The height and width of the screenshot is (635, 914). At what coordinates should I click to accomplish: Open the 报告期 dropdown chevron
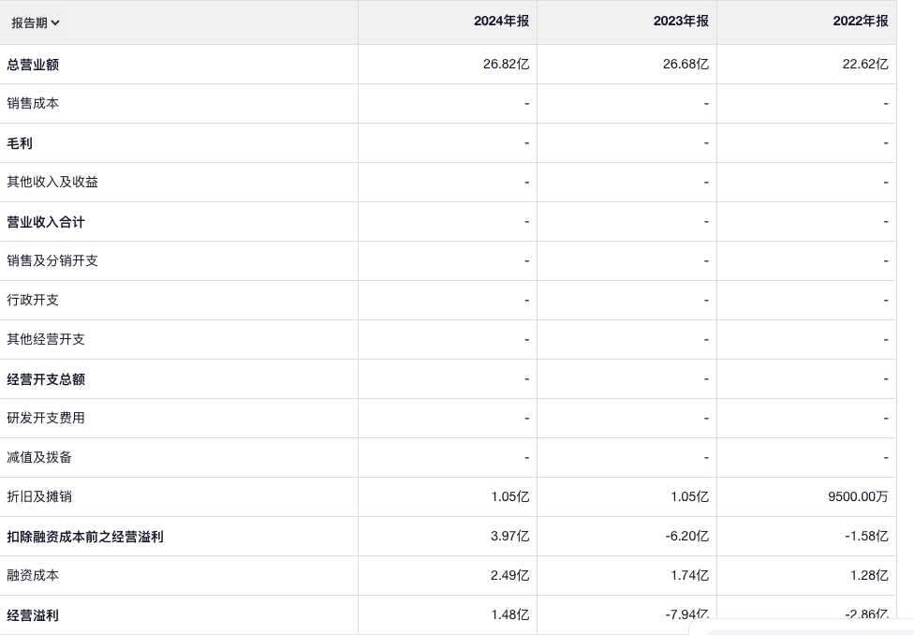click(x=55, y=22)
